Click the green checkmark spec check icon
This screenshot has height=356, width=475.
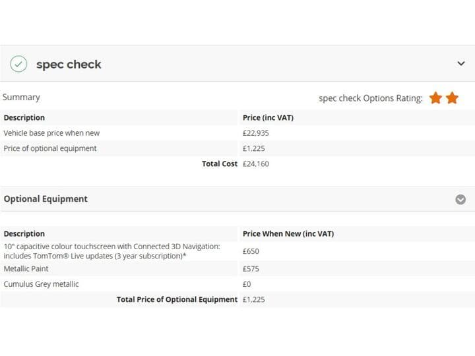pyautogui.click(x=18, y=64)
